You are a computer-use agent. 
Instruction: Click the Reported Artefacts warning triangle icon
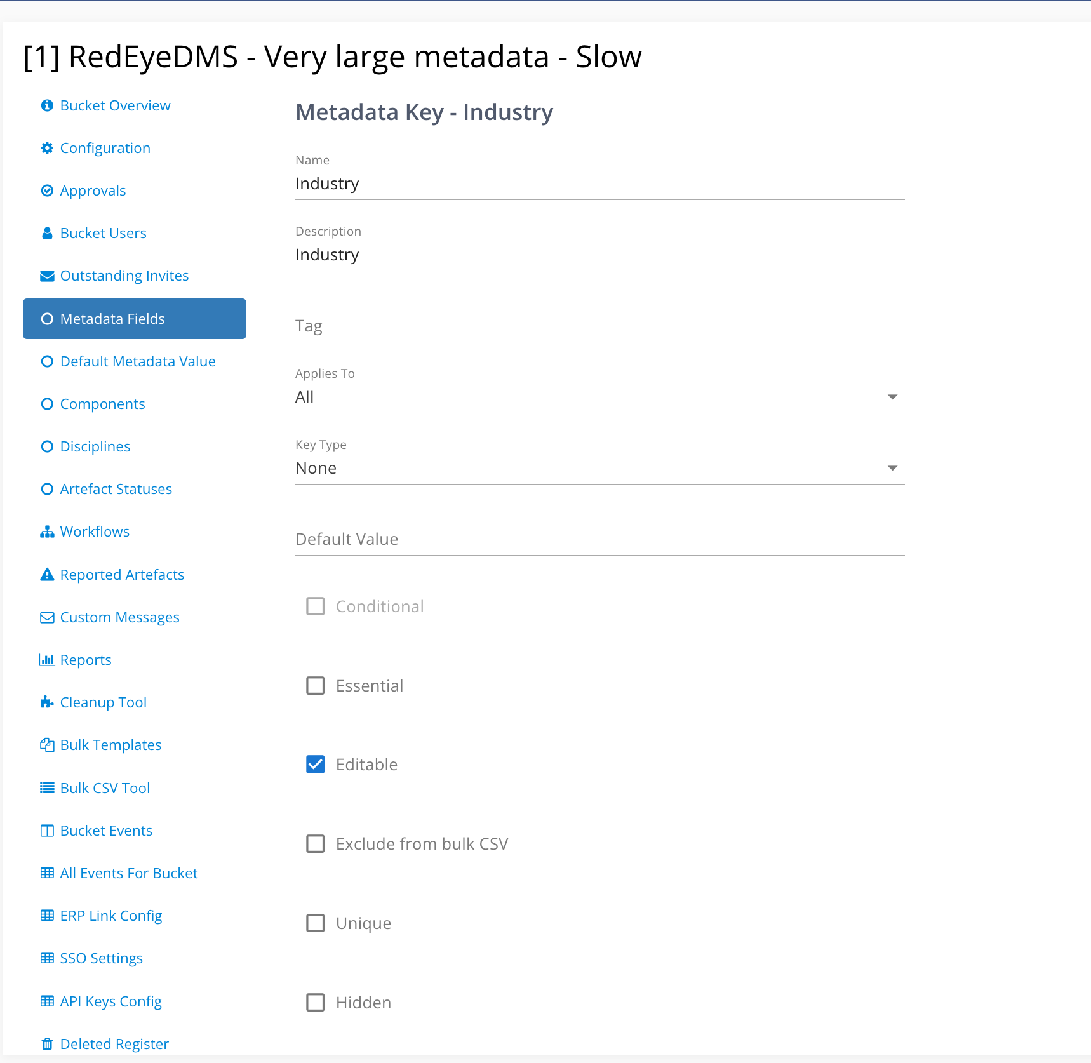pos(47,575)
